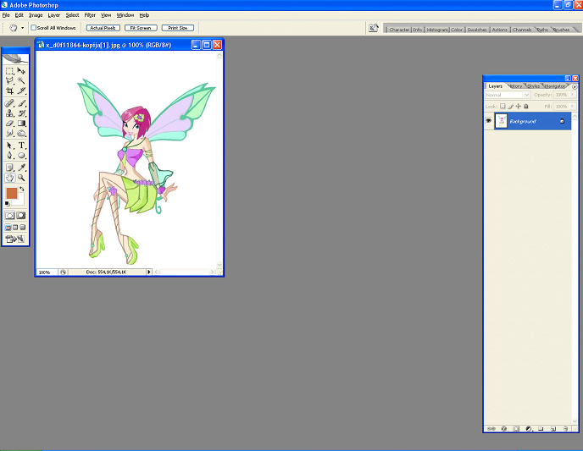Viewport: 583px width, 451px height.
Task: Select the Pen tool
Action: pos(9,156)
